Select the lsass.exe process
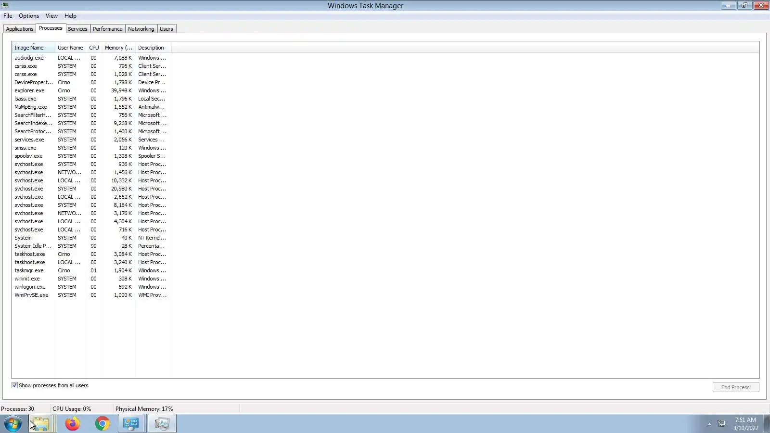Image resolution: width=770 pixels, height=433 pixels. (91, 99)
